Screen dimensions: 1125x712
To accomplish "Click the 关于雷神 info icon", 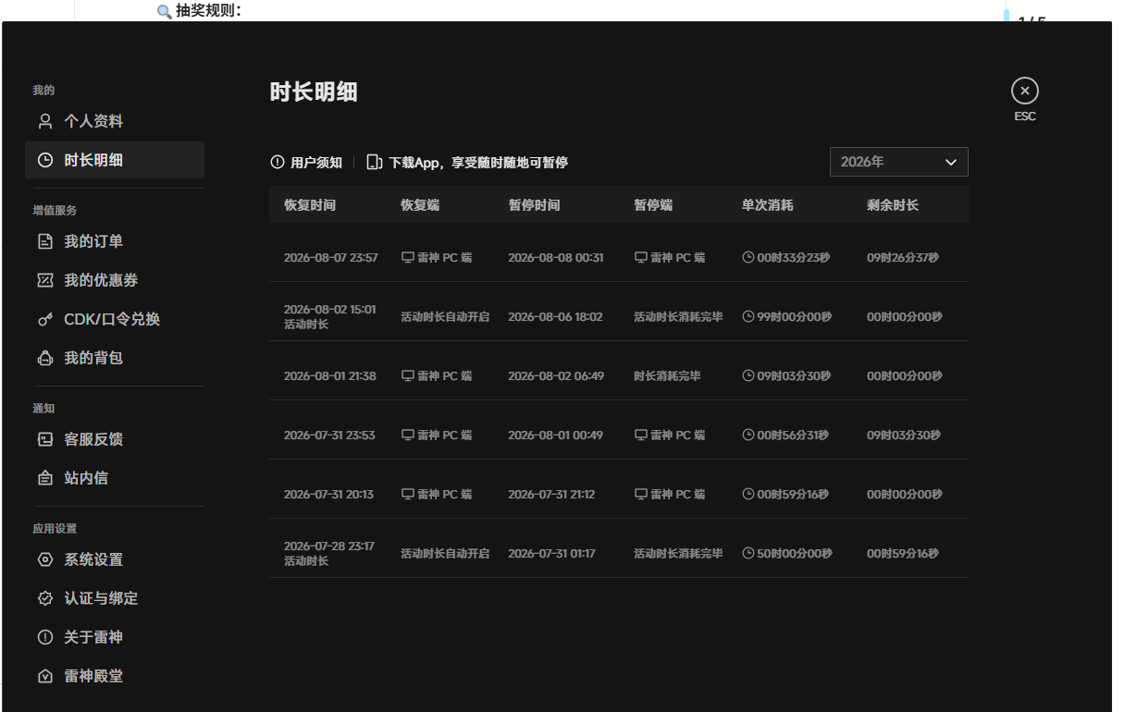I will tap(44, 637).
